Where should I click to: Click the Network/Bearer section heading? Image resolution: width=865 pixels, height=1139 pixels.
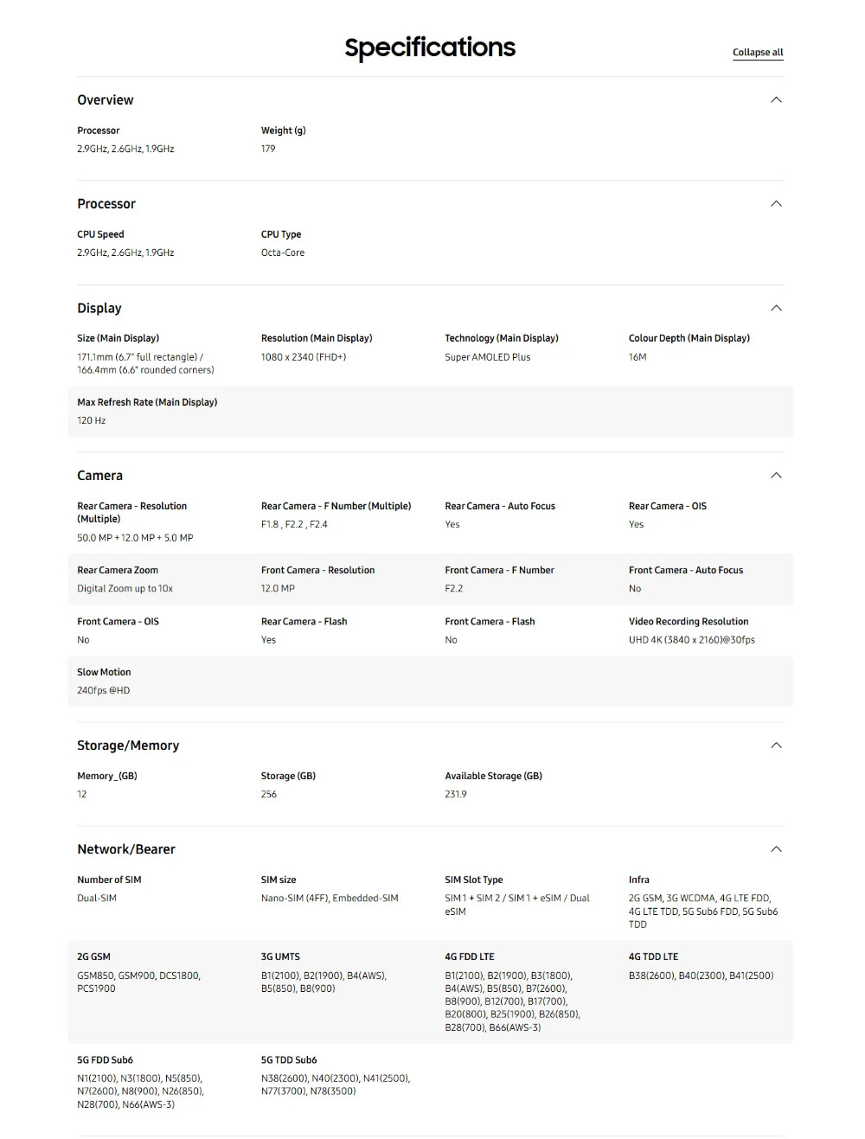(126, 849)
